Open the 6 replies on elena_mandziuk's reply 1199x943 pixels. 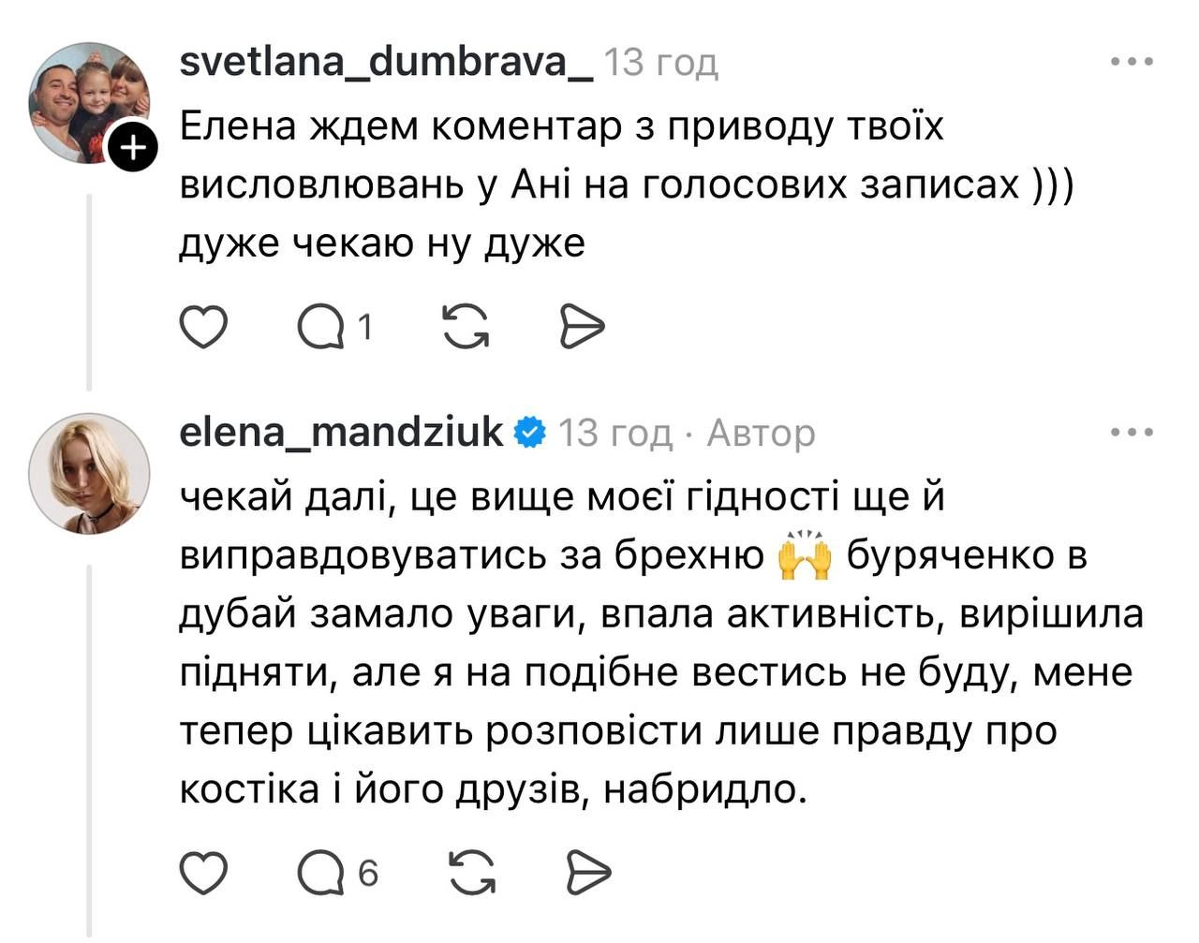pyautogui.click(x=321, y=873)
